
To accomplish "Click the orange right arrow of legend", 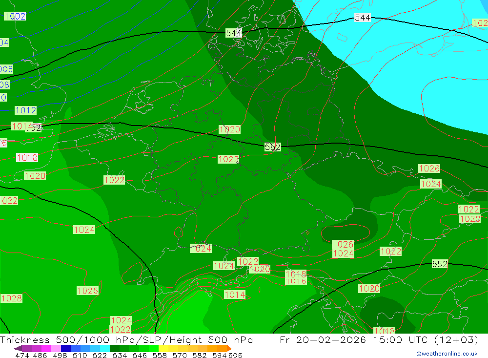I will pos(229,349).
